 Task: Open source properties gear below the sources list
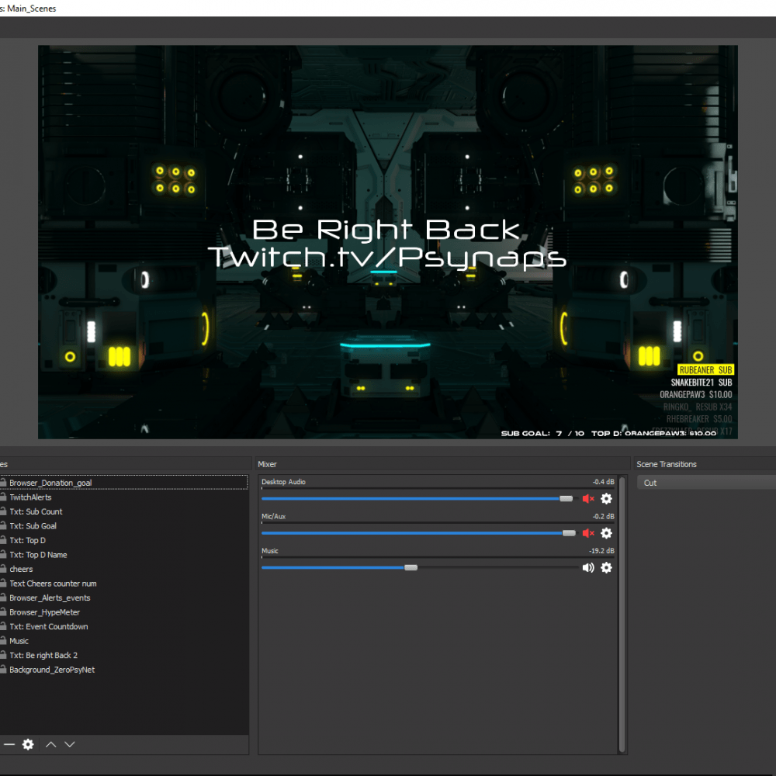tap(28, 744)
